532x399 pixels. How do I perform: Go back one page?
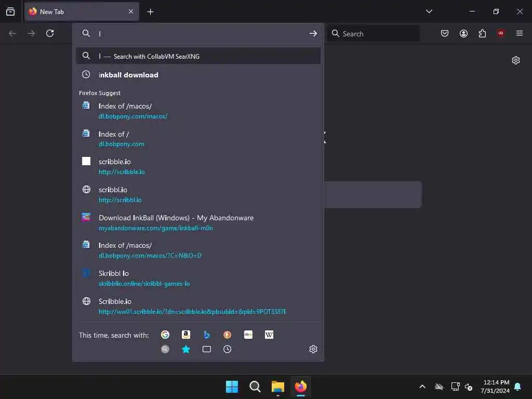[12, 33]
